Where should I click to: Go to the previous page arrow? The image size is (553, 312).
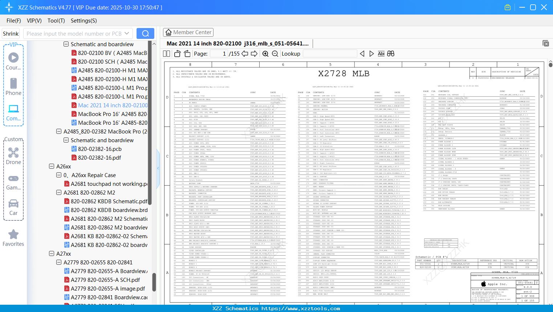click(245, 54)
